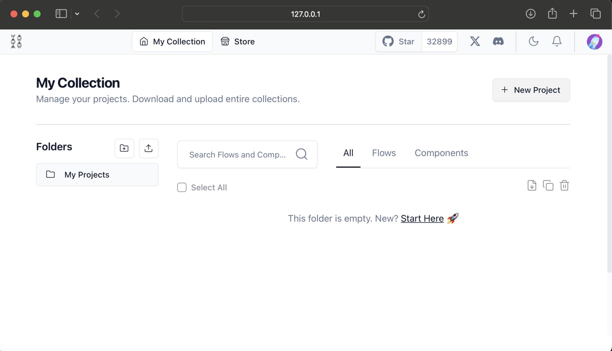This screenshot has height=351, width=612.
Task: Open the Store page
Action: (238, 42)
